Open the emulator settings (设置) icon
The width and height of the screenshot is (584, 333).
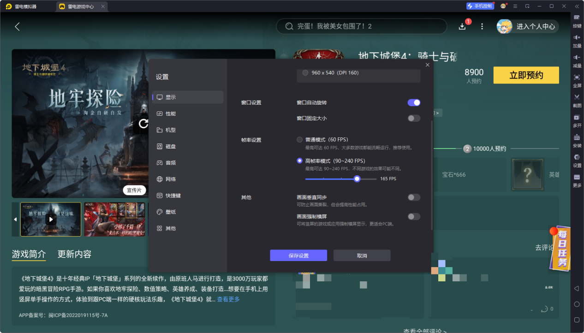point(576,158)
